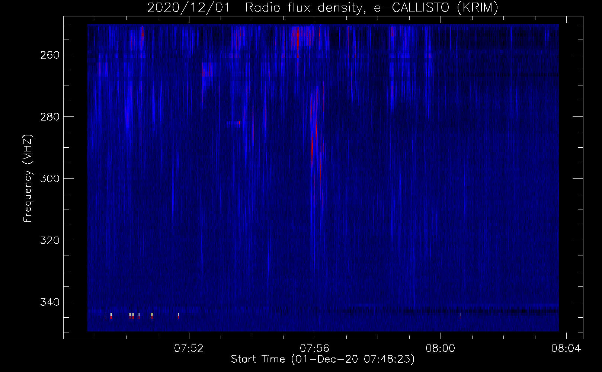This screenshot has height=372, width=602.
Task: Click the 08:04 time tick label
Action: (566, 349)
